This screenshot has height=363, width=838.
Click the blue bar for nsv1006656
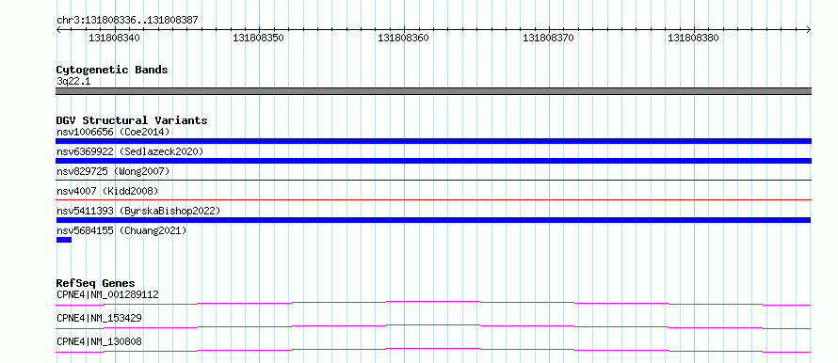433,141
